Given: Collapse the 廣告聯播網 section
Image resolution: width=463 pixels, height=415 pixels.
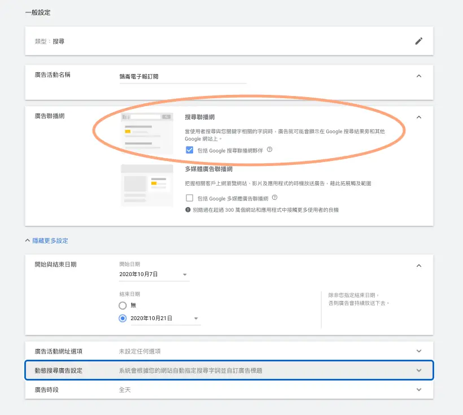Looking at the screenshot, I should pos(419,117).
